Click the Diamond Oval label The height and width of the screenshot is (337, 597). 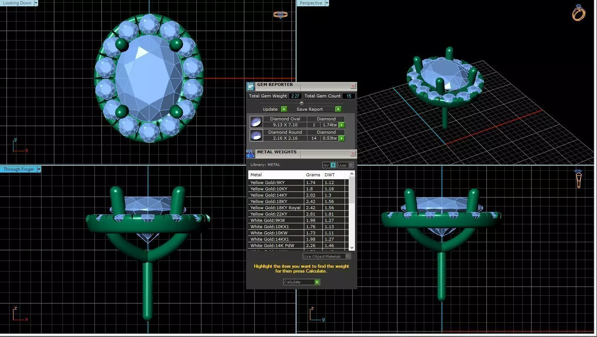click(285, 119)
